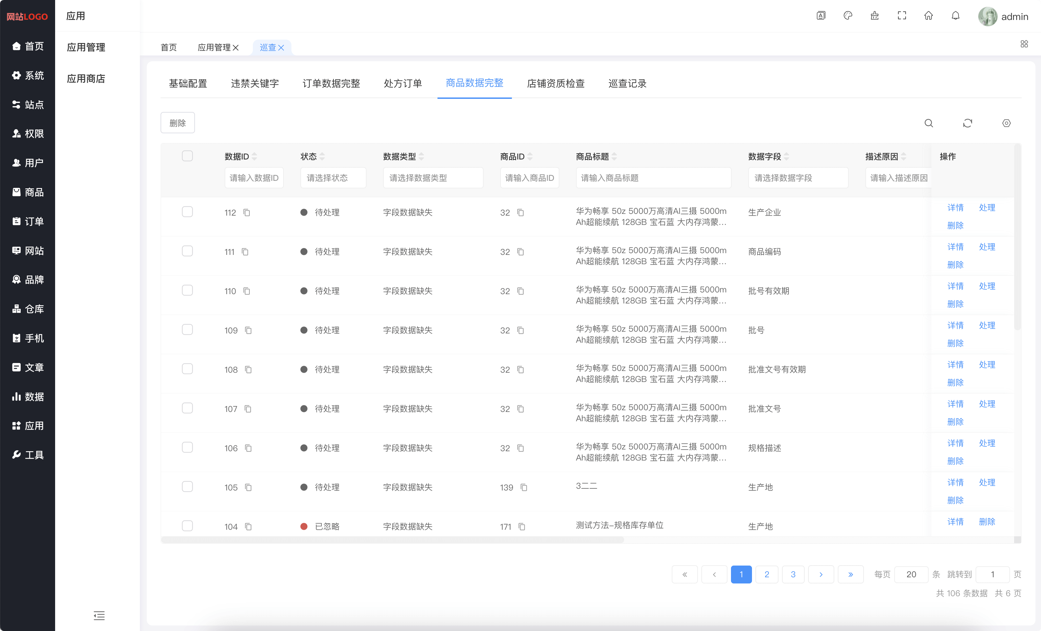Viewport: 1041px width, 631px height.
Task: Check the select-all header checkbox
Action: tap(187, 156)
